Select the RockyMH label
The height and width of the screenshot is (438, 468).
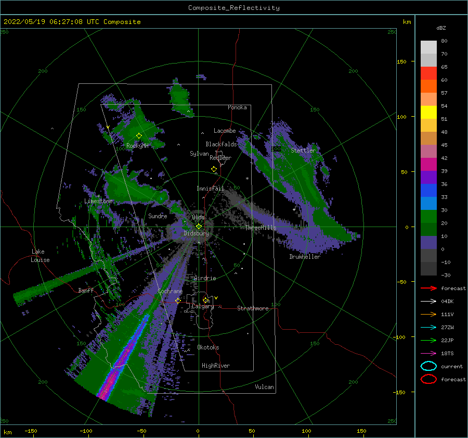pos(137,146)
